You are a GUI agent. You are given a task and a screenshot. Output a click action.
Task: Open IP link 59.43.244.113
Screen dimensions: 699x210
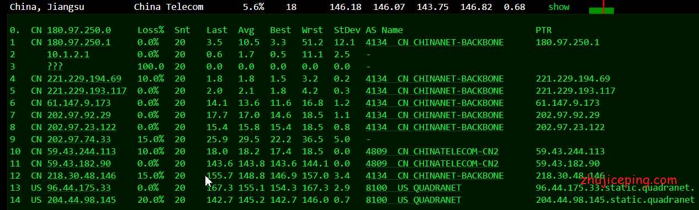point(82,152)
